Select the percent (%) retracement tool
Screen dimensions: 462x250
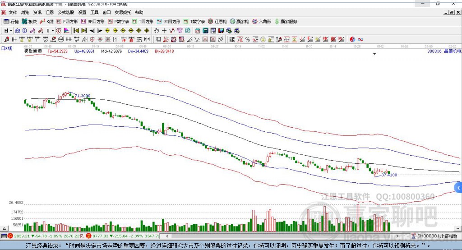[248, 40]
